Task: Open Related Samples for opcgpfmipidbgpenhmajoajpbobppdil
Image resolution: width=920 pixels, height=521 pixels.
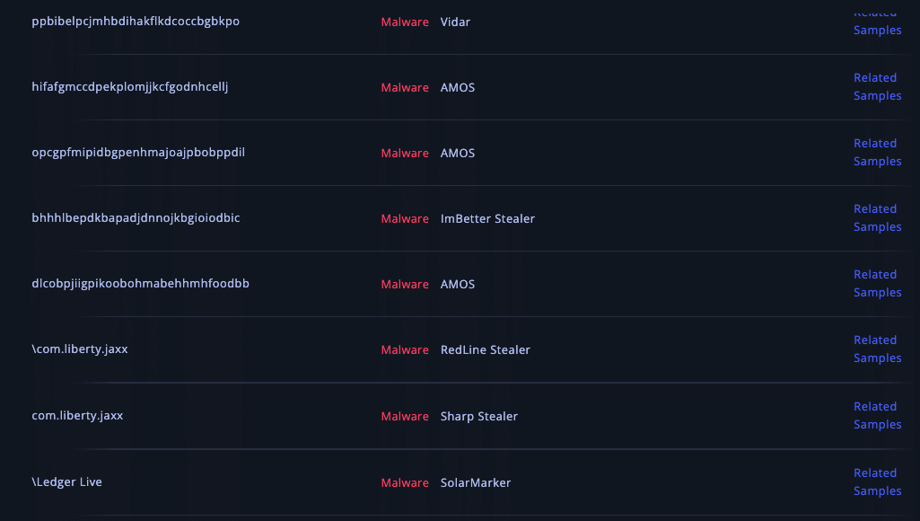Action: tap(877, 153)
